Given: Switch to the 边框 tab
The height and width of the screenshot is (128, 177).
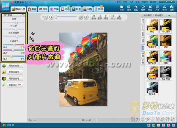Looking at the screenshot, I should click(x=65, y=9).
